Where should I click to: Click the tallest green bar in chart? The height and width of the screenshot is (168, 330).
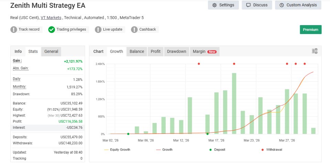(x=234, y=103)
